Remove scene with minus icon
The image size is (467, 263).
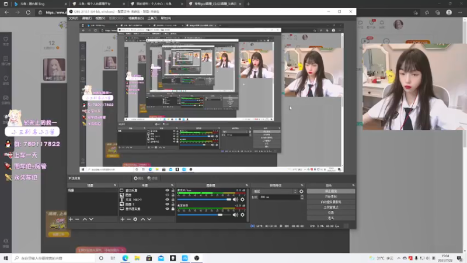(x=77, y=219)
